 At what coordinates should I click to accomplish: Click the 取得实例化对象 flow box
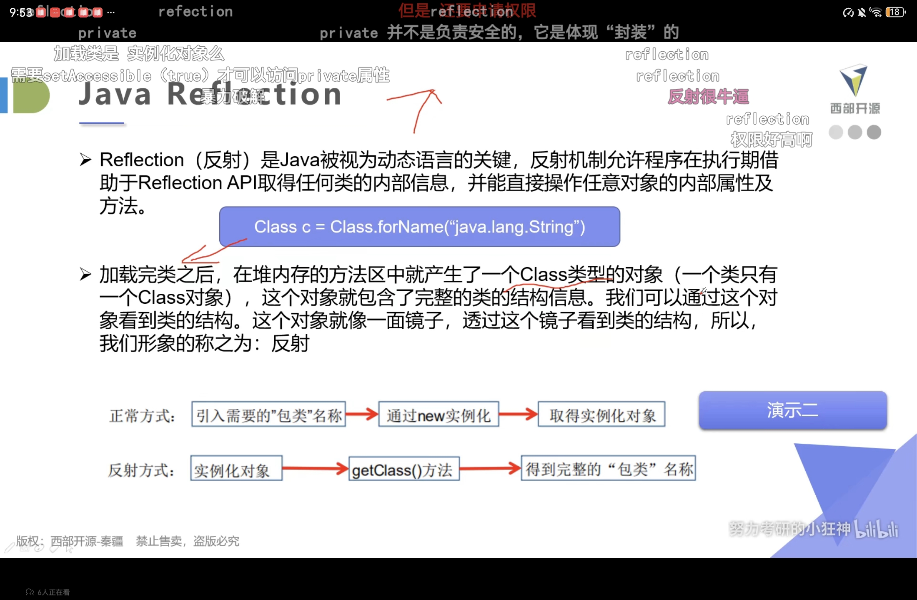601,415
